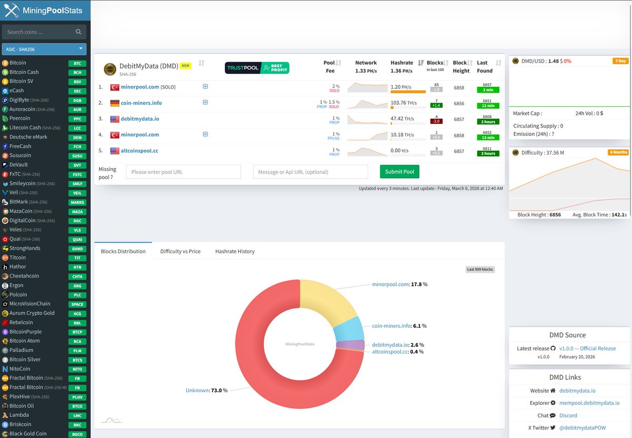Switch to Hashrate History tab
632x438 pixels.
235,251
